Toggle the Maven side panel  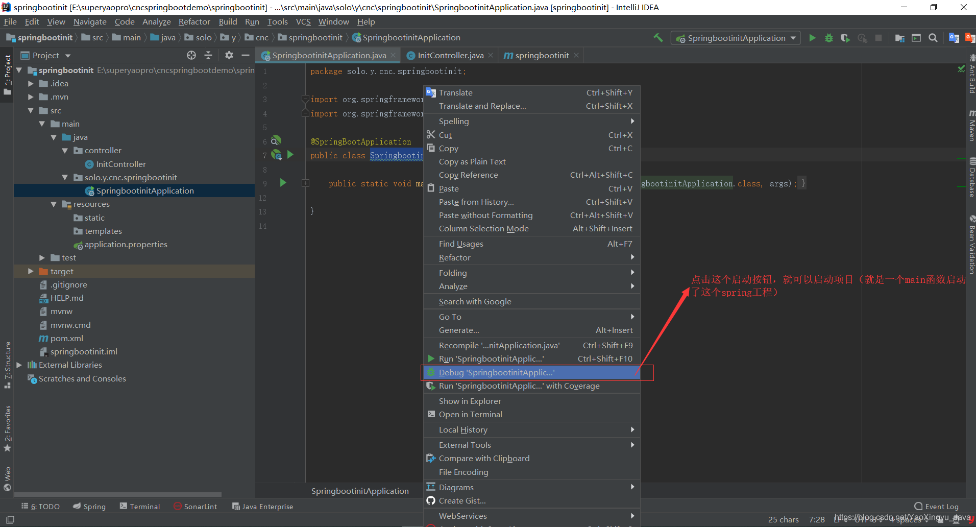pos(971,125)
